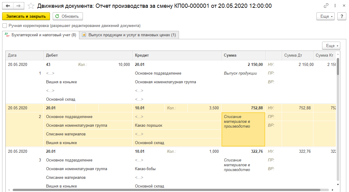
Task: Go forward with the right arrow
Action: click(19, 6)
